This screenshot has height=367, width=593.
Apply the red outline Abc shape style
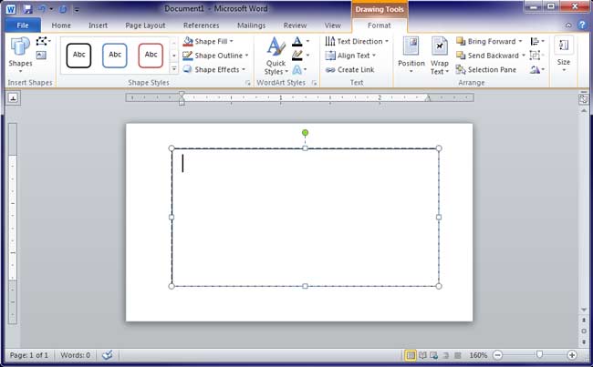tap(151, 56)
